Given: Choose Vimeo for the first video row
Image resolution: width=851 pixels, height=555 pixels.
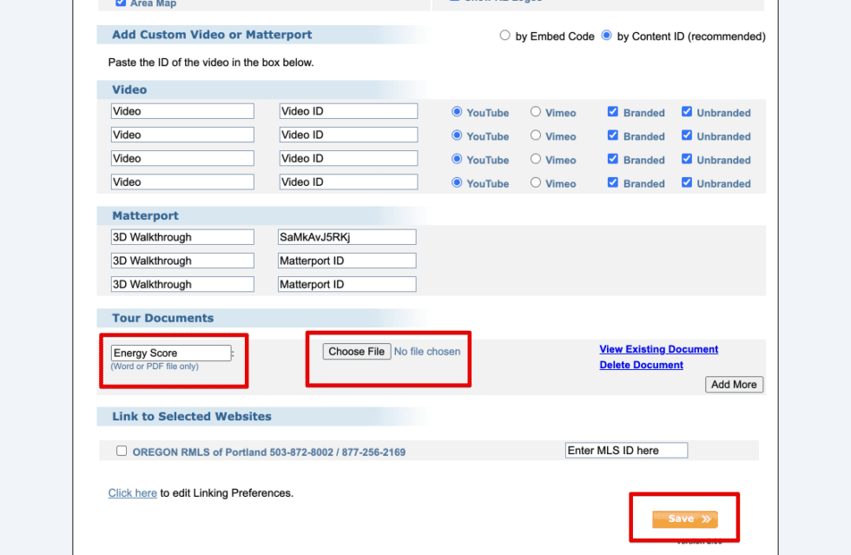Looking at the screenshot, I should [x=536, y=112].
